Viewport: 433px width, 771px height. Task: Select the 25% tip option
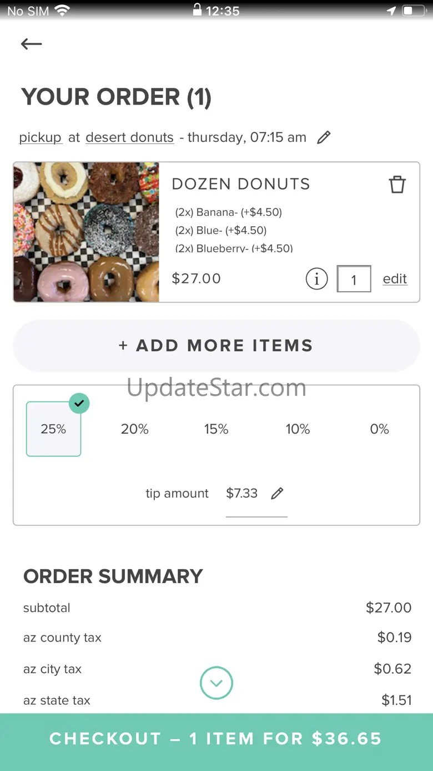click(53, 429)
